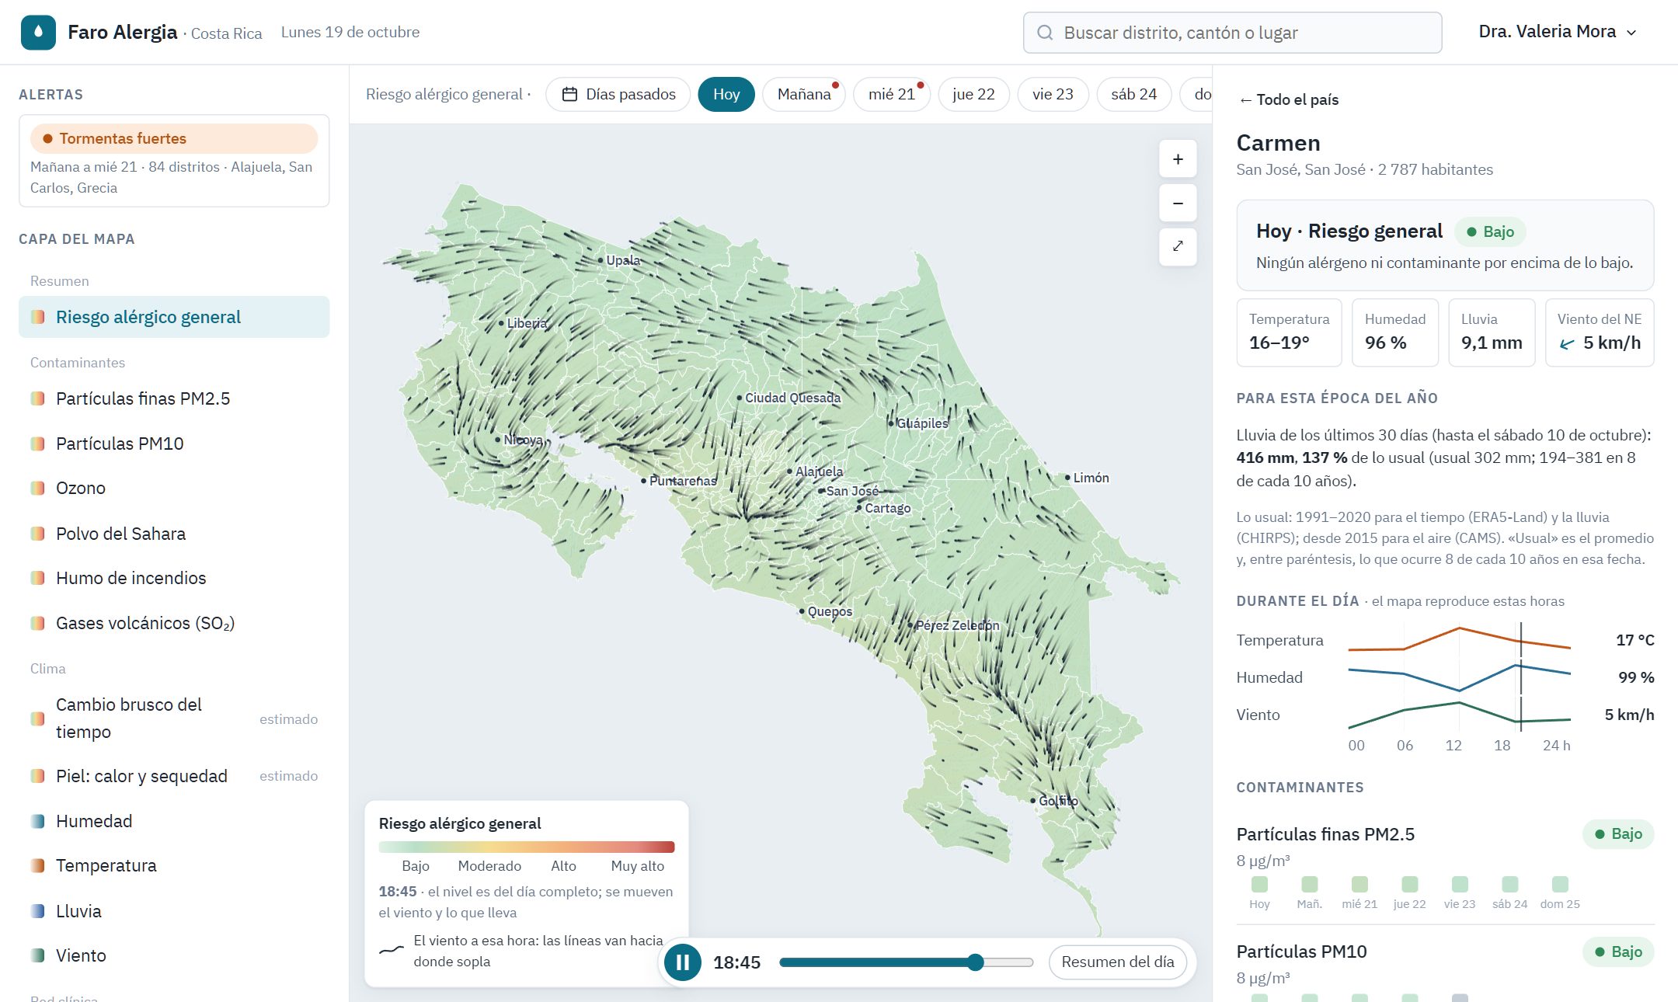Switch to the sáb 24 day tab
Viewport: 1678px width, 1002px height.
coord(1133,94)
